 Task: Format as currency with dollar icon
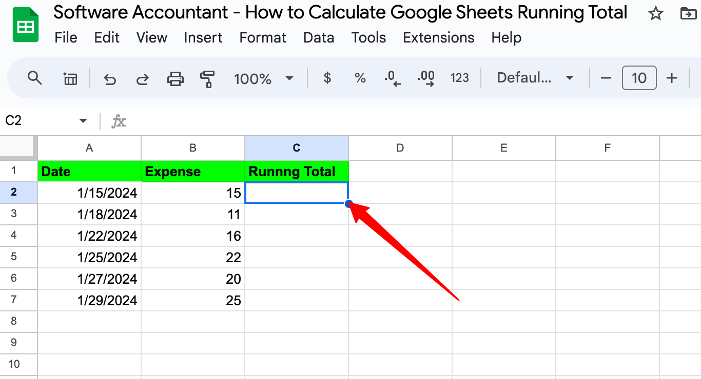coord(327,78)
